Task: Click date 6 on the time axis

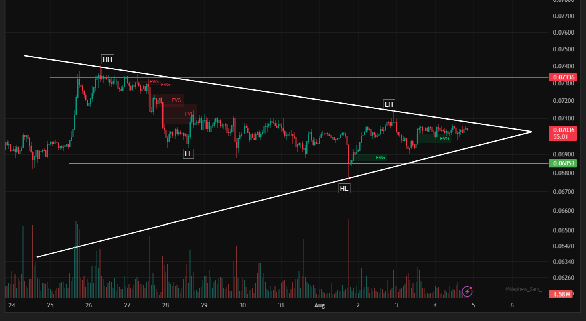Action: point(512,305)
